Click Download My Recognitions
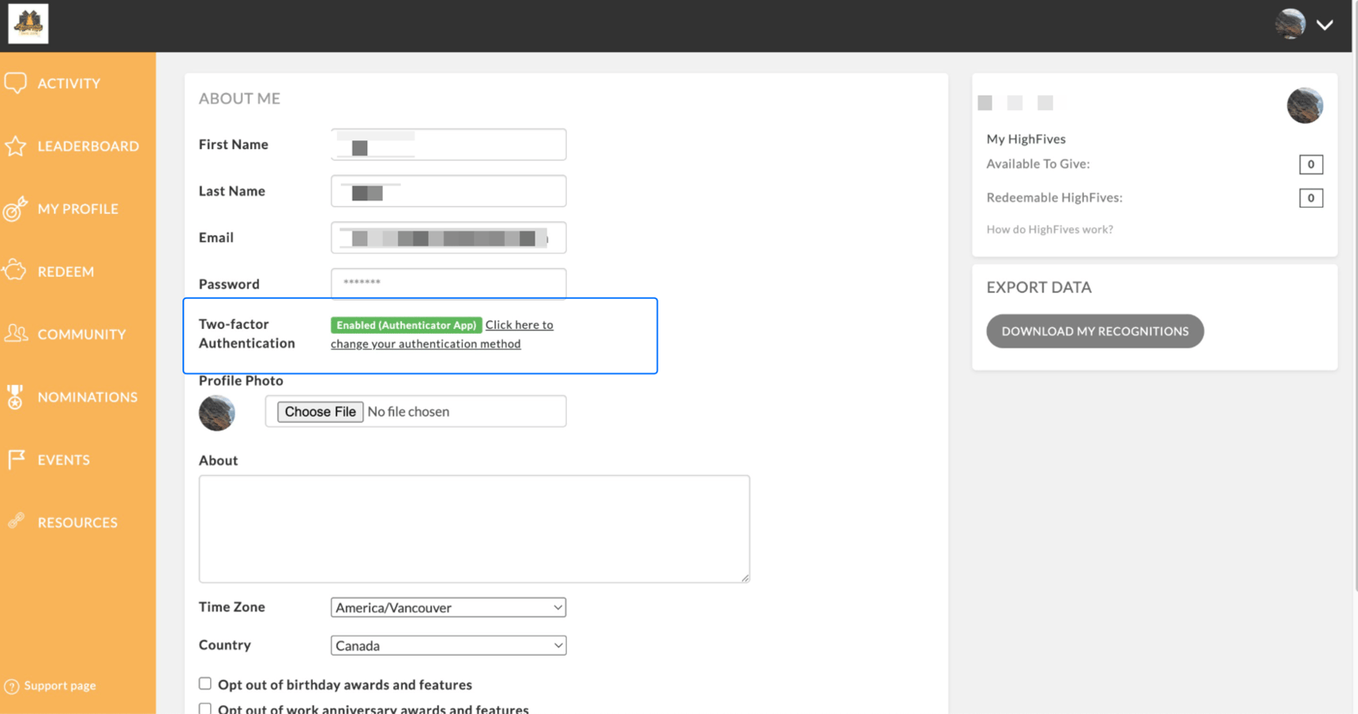The width and height of the screenshot is (1358, 714). point(1094,331)
